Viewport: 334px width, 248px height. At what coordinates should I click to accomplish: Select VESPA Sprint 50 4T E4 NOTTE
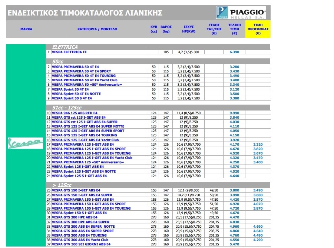point(76,94)
